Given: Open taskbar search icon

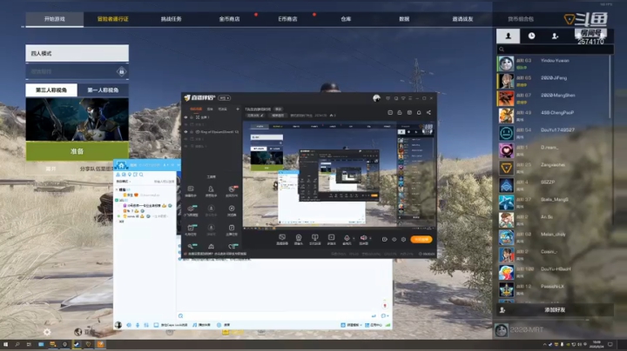Looking at the screenshot, I should point(17,344).
